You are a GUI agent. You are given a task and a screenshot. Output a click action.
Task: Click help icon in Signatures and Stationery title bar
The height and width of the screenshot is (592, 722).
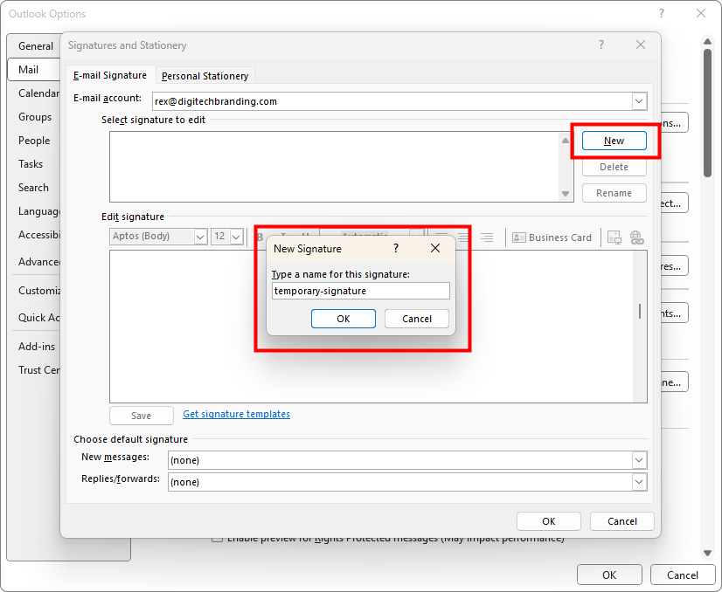coord(601,45)
